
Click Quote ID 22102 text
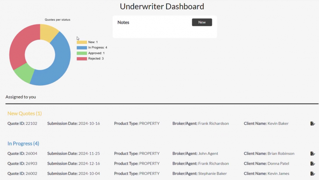coord(23,123)
